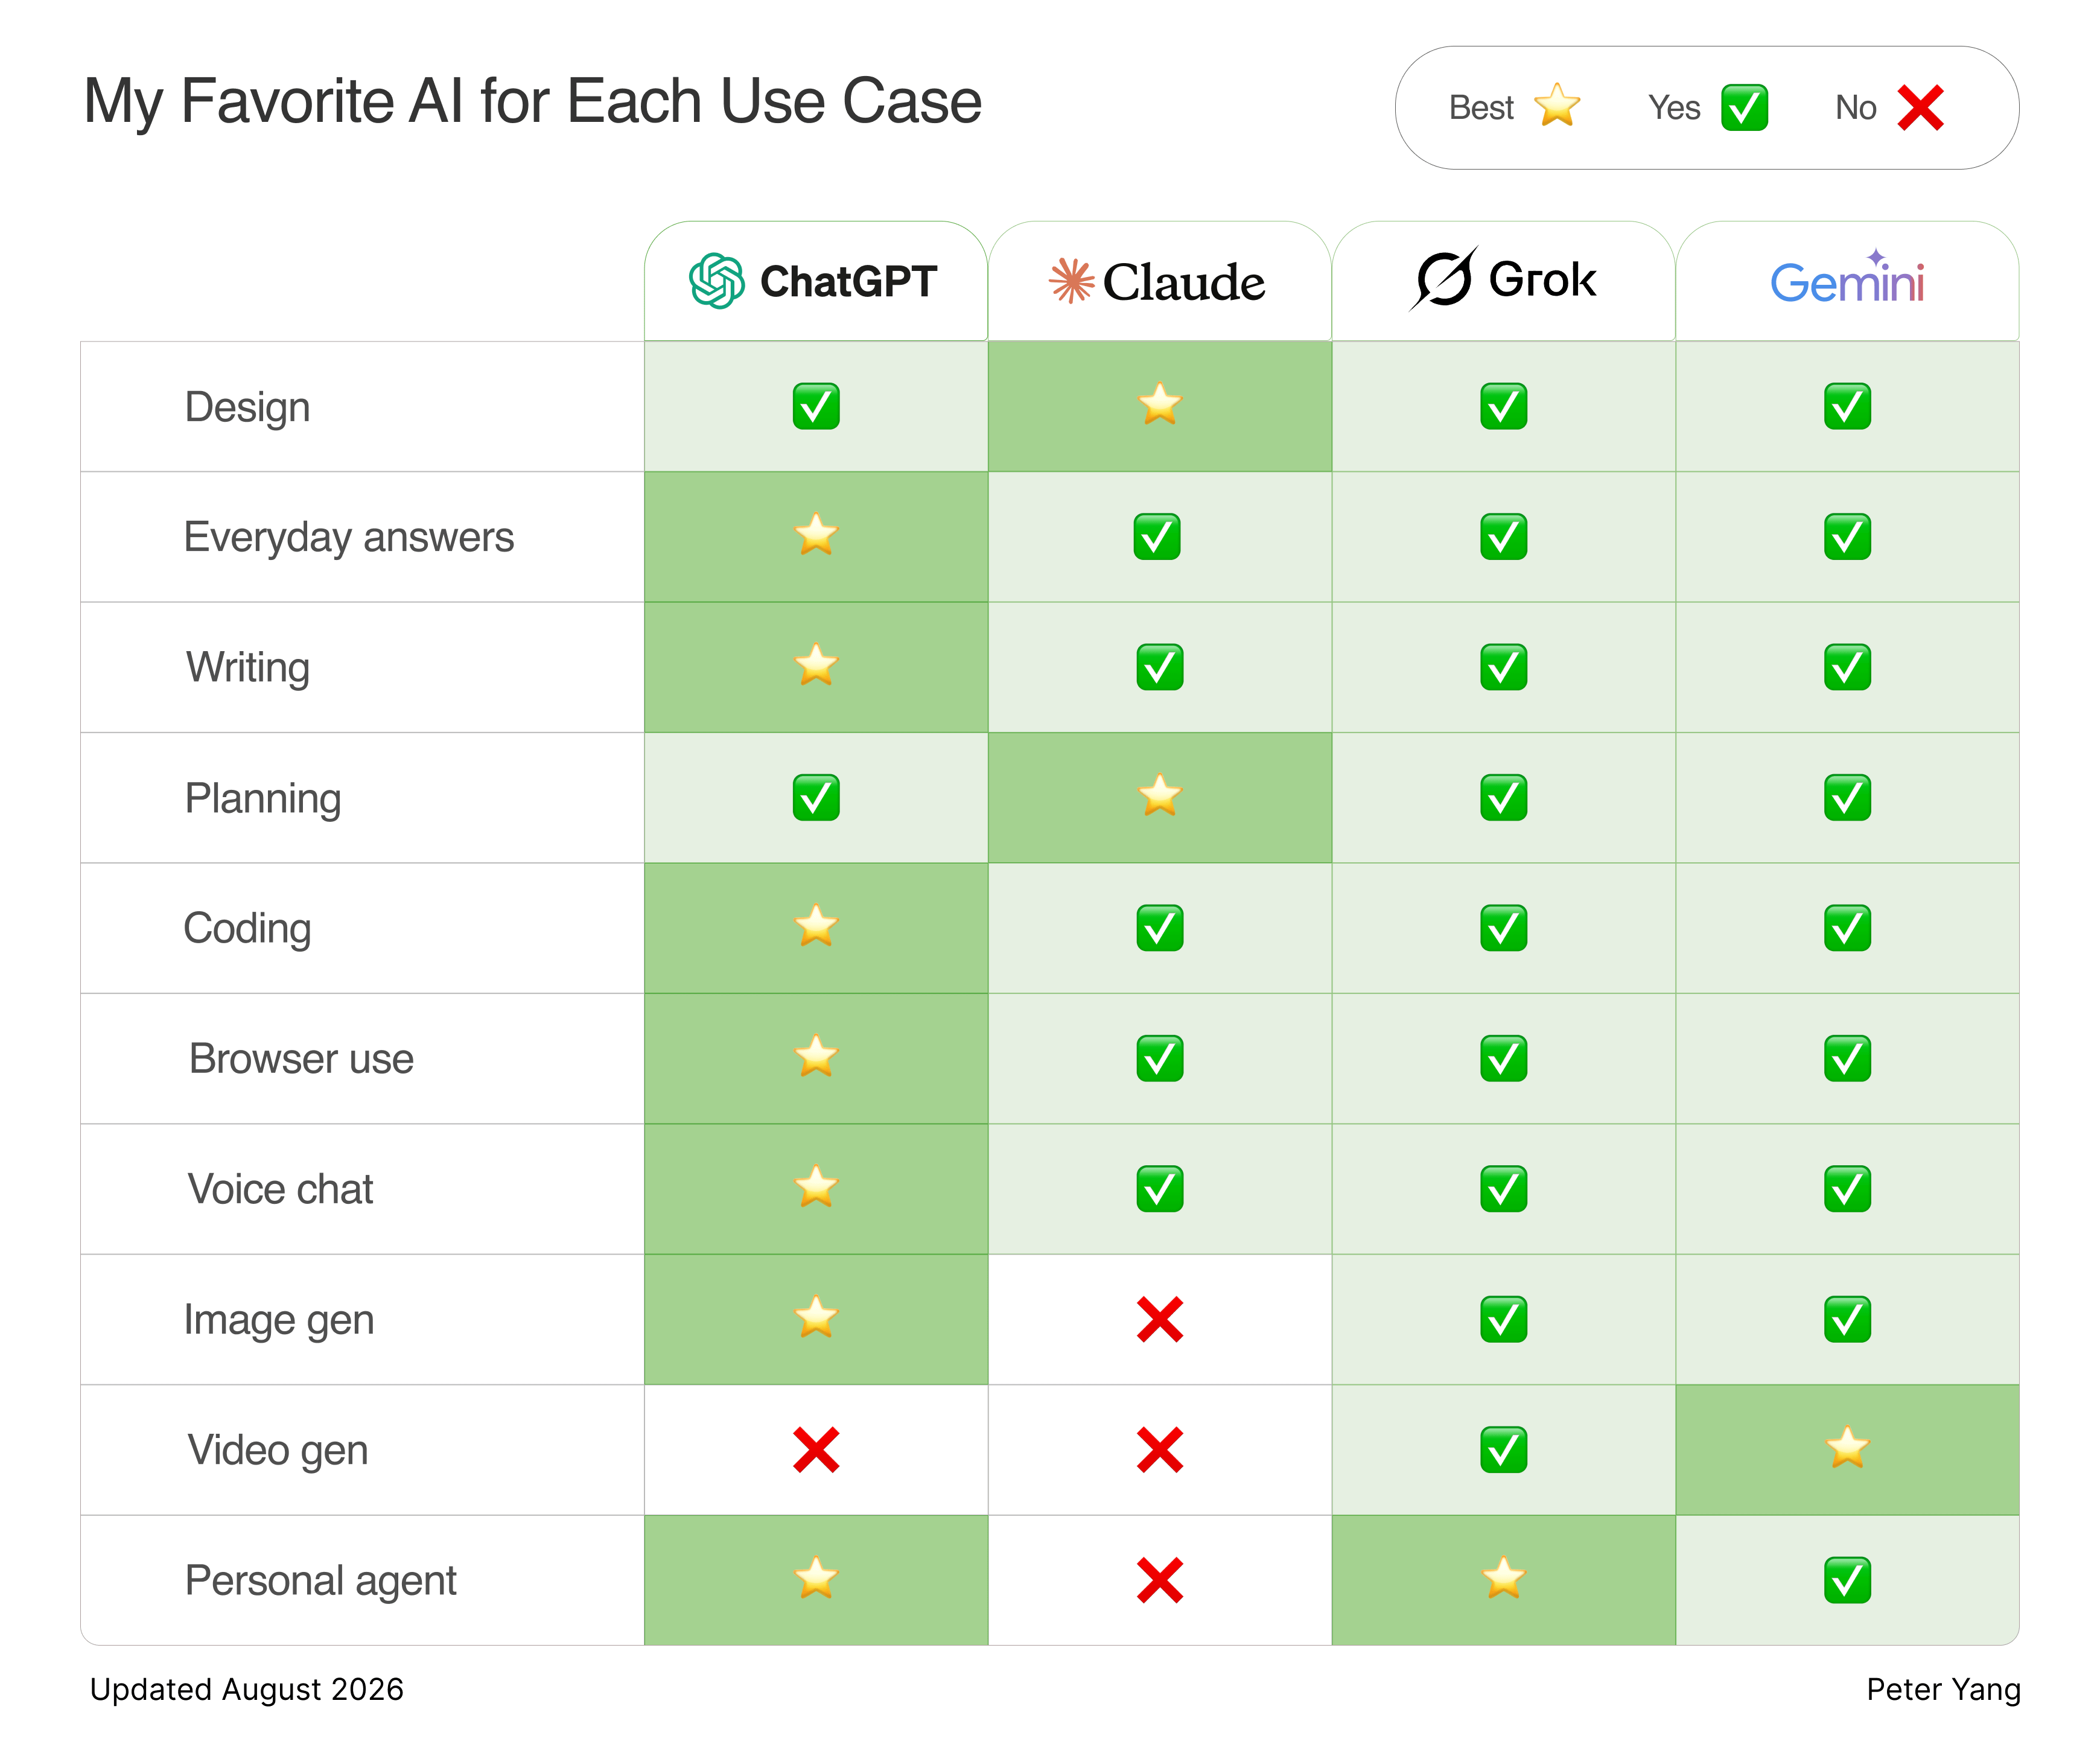Click Grok's star in Personal agent row
This screenshot has height=1753, width=2100.
1503,1579
